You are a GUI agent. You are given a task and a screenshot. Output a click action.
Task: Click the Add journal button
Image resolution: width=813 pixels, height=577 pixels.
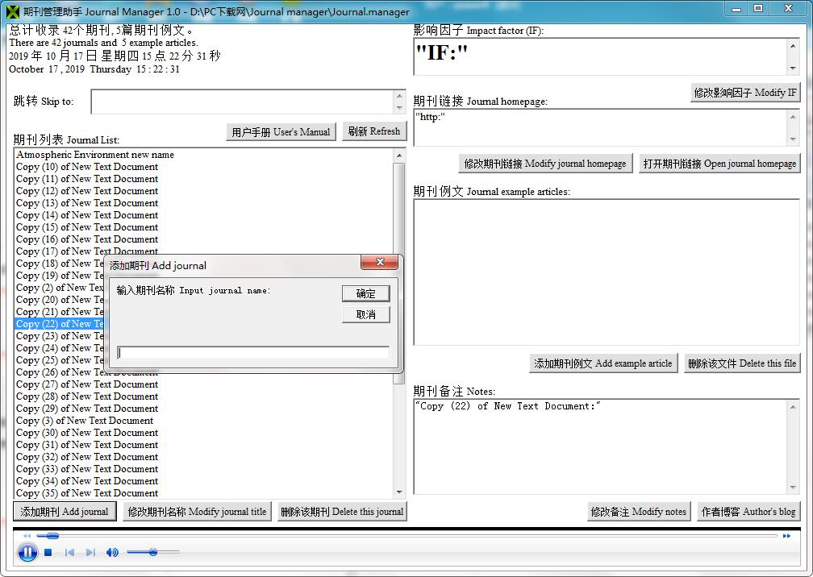(65, 512)
